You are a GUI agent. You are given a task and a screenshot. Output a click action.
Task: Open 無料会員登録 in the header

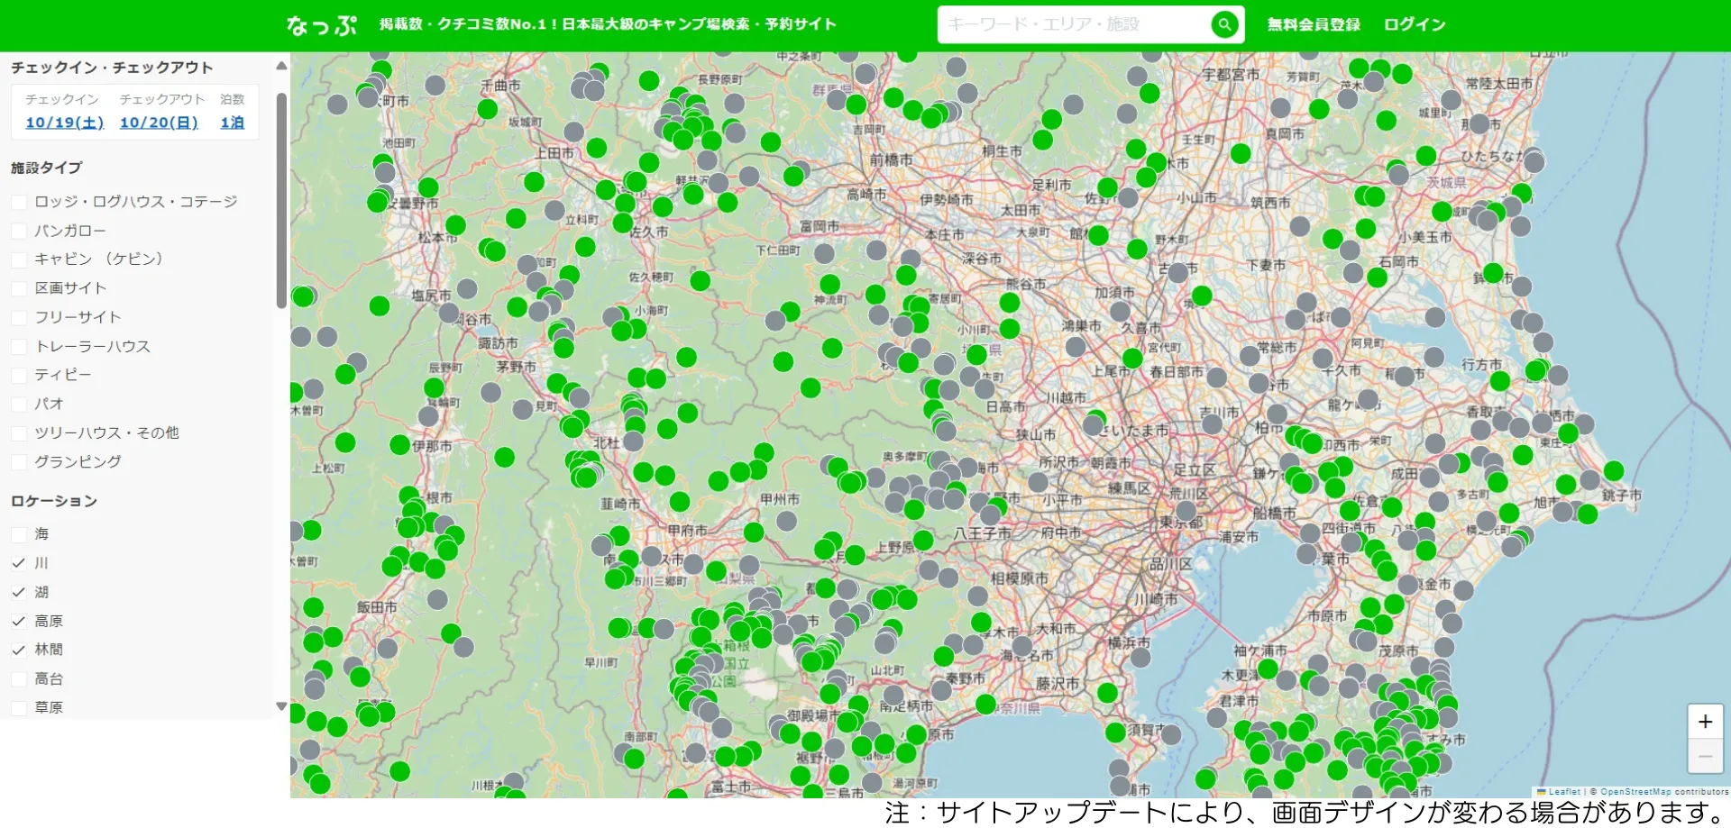[1314, 24]
